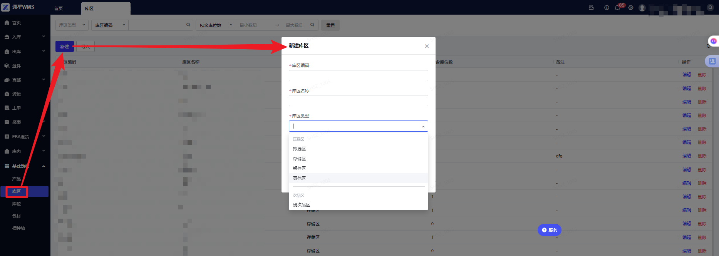The height and width of the screenshot is (256, 719).
Task: Open the floating AI assistant icon
Action: click(714, 41)
